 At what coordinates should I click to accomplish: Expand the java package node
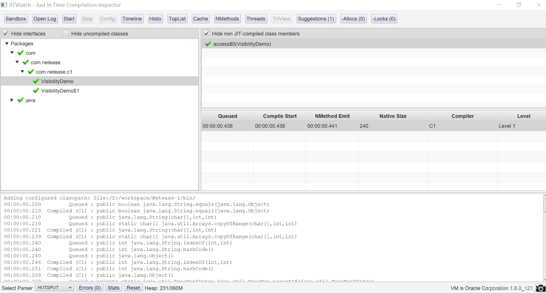(x=12, y=100)
